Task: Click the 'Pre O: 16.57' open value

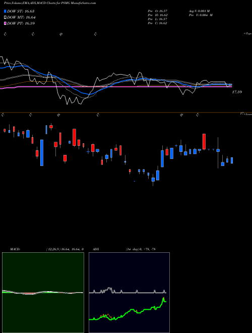Action: tap(158, 11)
